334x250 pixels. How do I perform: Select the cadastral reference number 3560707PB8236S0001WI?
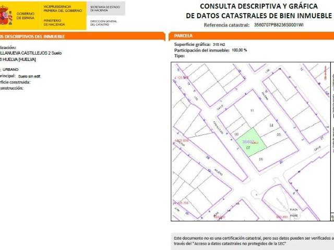tap(279, 25)
